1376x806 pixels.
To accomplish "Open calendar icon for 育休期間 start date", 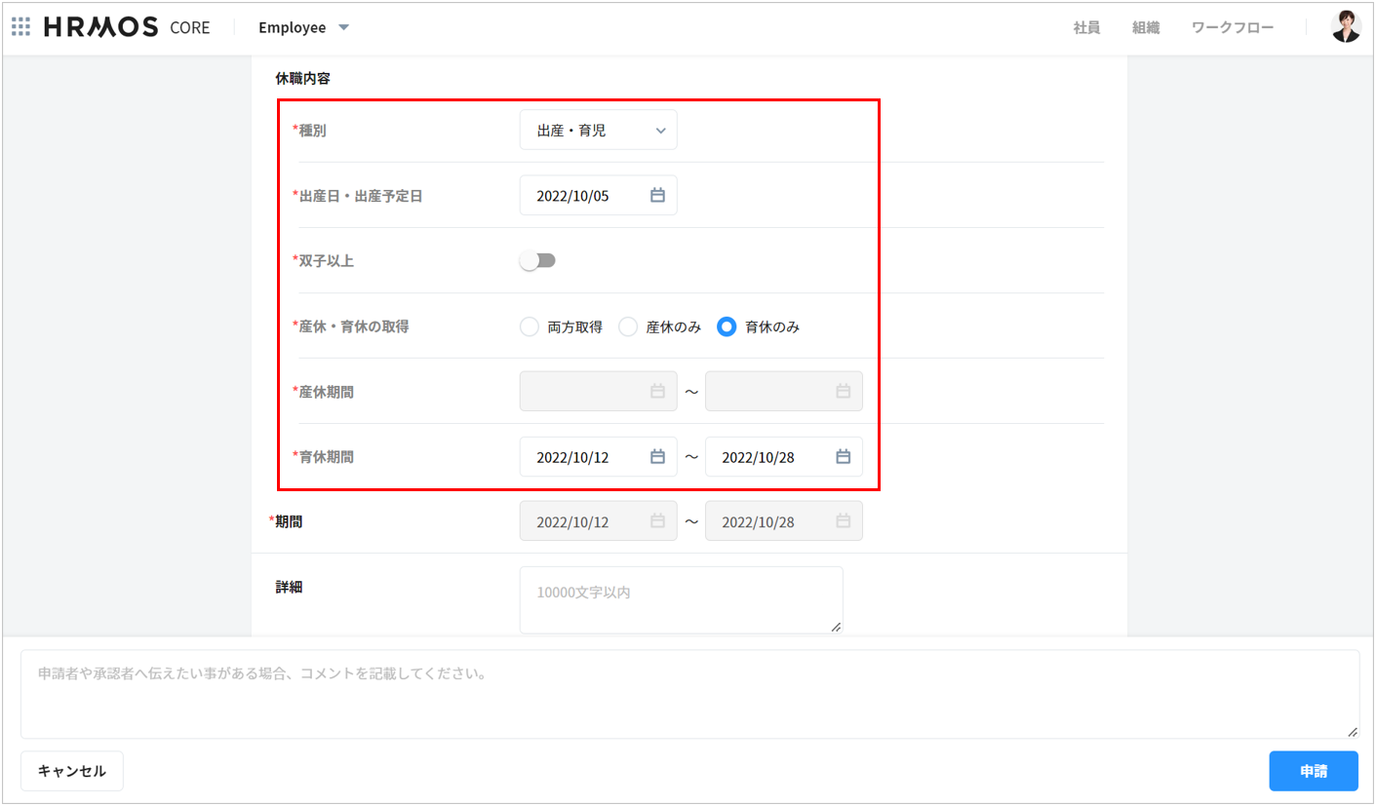I will [x=657, y=457].
